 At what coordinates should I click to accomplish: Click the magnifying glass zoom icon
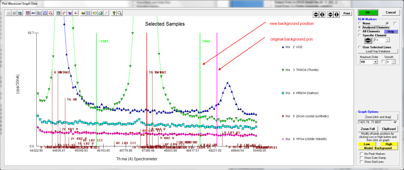point(120,13)
